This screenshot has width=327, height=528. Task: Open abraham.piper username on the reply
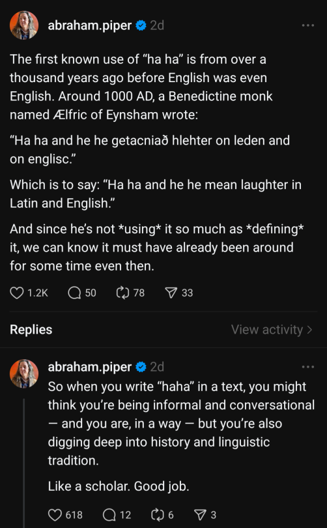(x=89, y=367)
